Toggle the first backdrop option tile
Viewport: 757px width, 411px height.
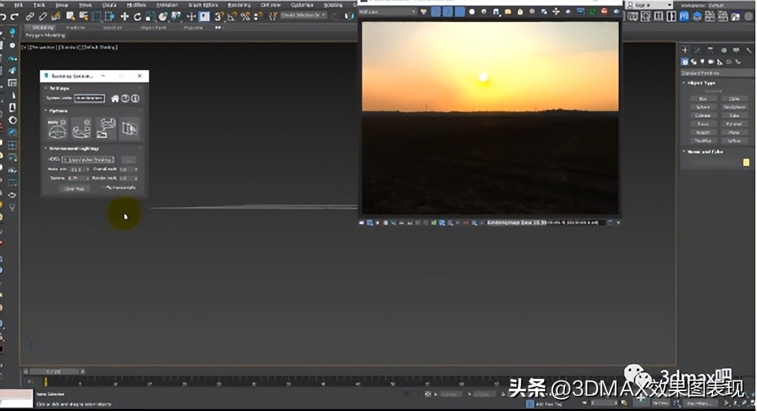[57, 129]
